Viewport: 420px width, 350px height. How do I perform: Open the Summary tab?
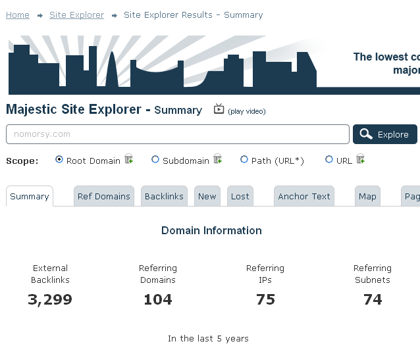[x=30, y=196]
